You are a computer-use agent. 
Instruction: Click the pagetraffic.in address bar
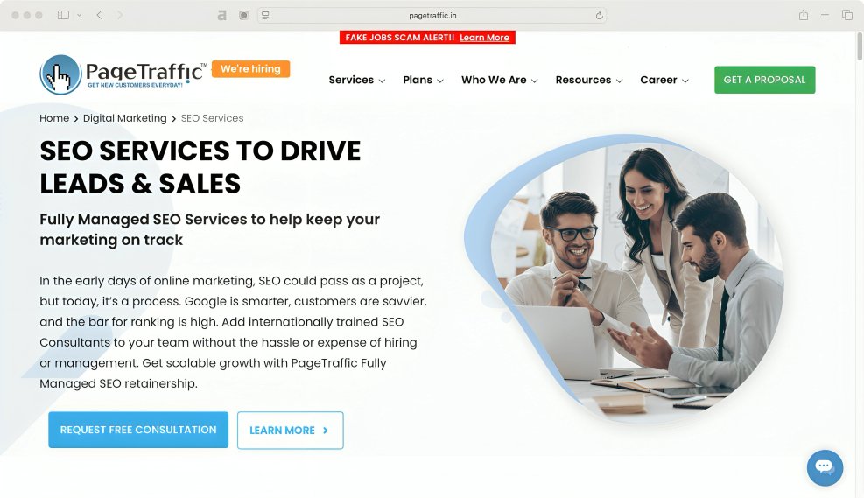point(432,16)
